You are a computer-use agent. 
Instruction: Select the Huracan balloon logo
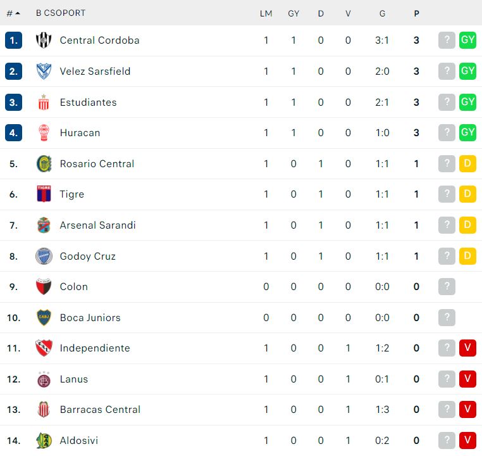(44, 133)
